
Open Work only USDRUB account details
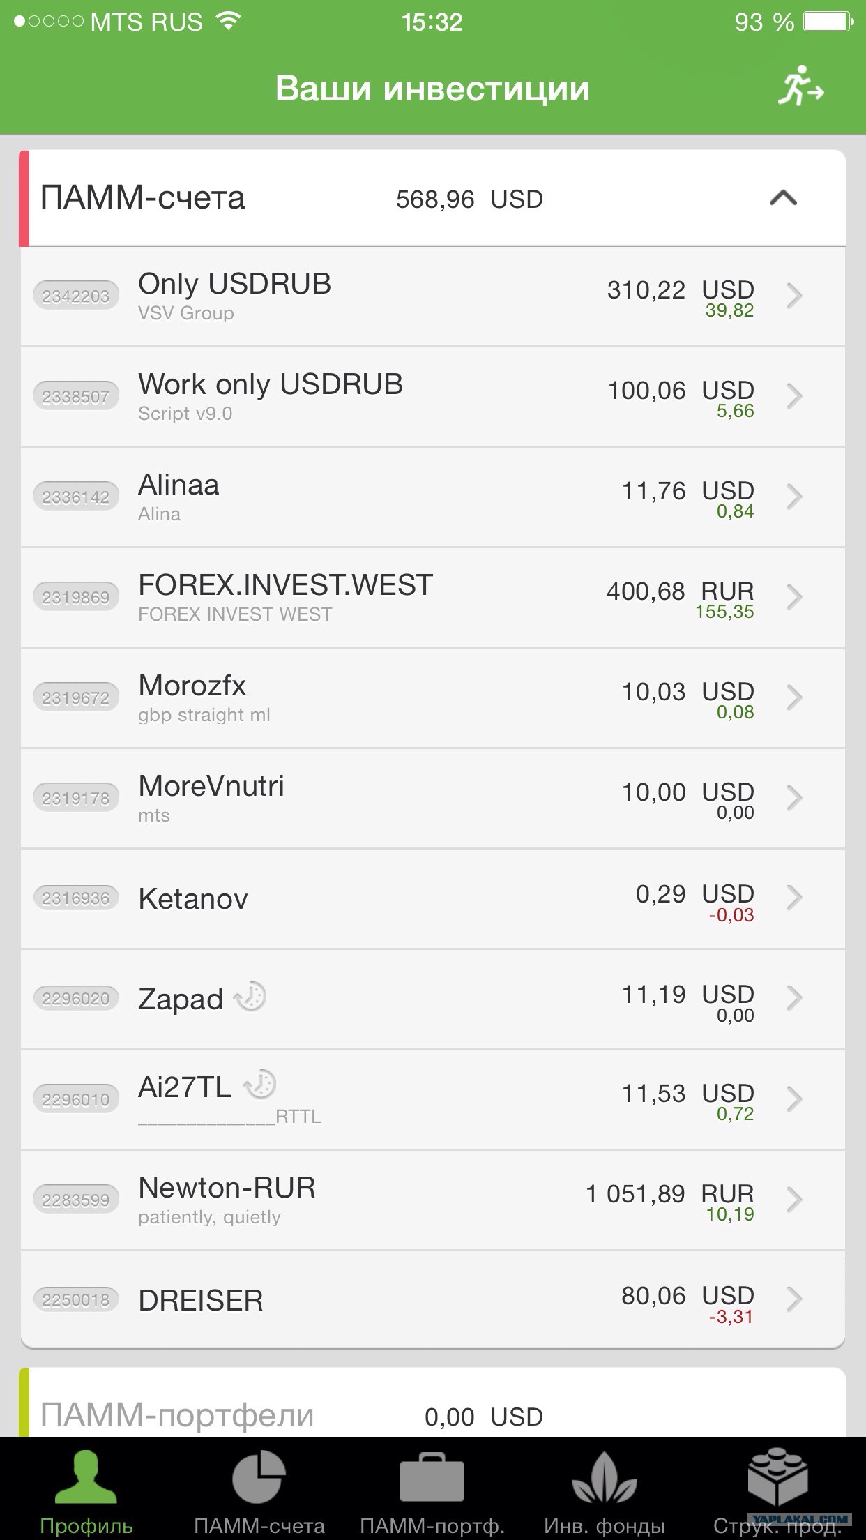[432, 396]
